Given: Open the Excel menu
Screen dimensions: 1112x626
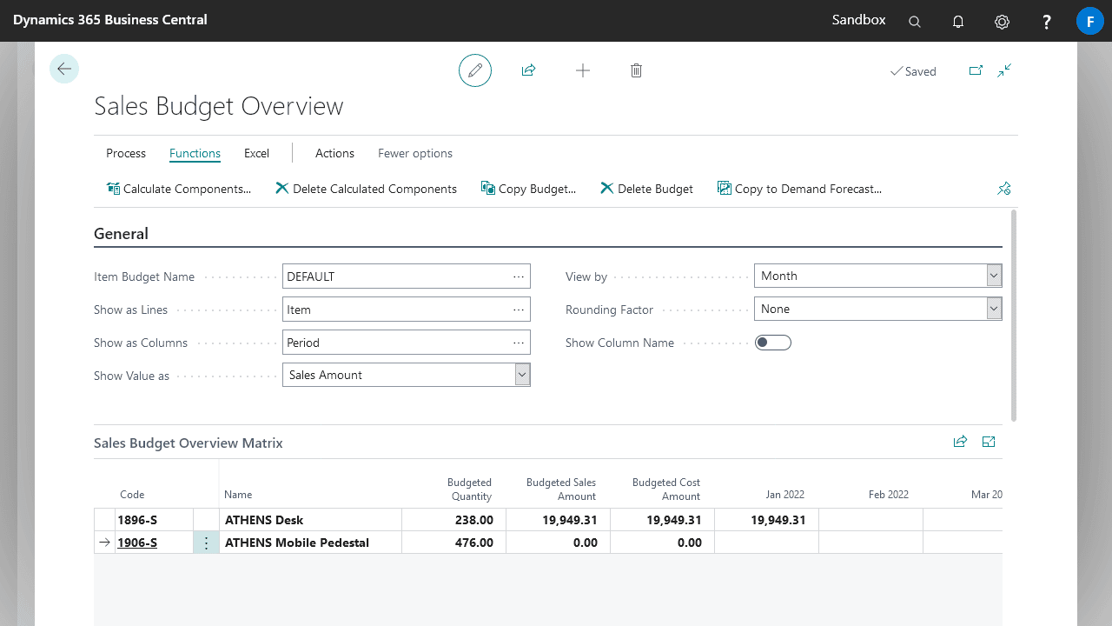Looking at the screenshot, I should [x=256, y=153].
